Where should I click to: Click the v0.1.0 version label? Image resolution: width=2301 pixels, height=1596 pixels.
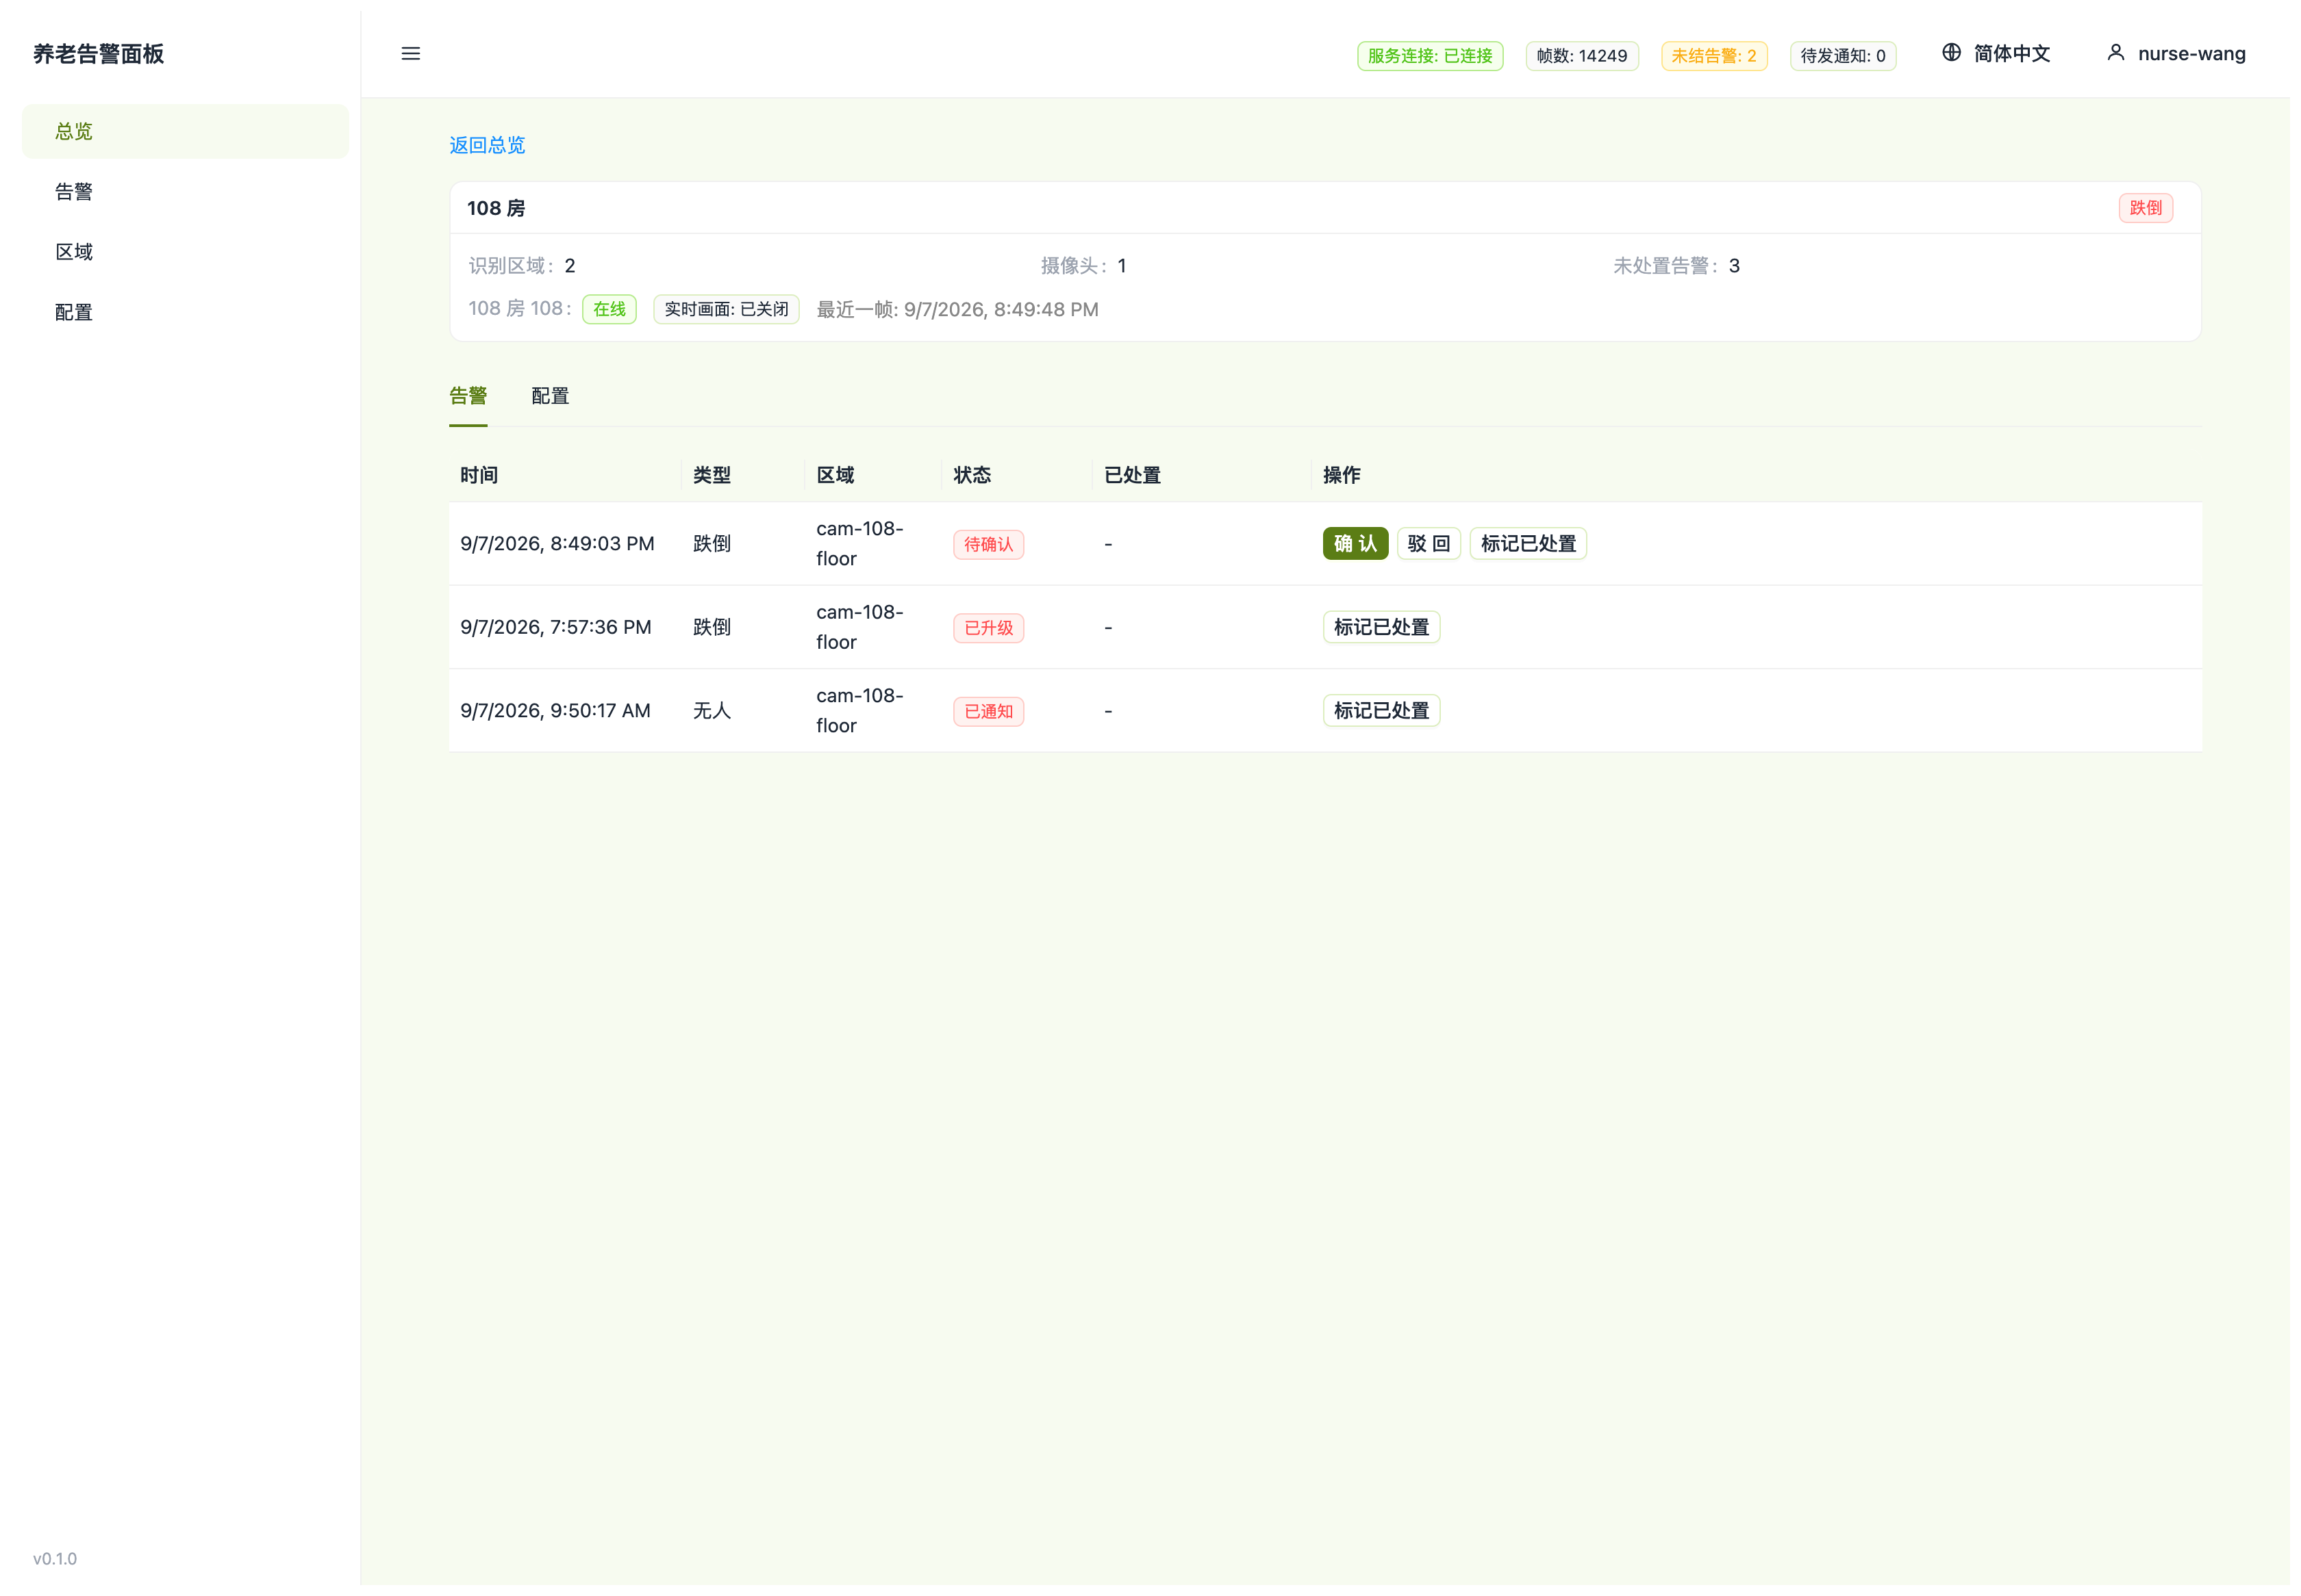tap(55, 1559)
